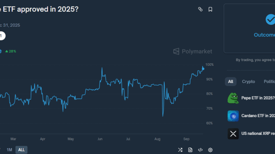Open the US national XRP market link

pos(258,133)
